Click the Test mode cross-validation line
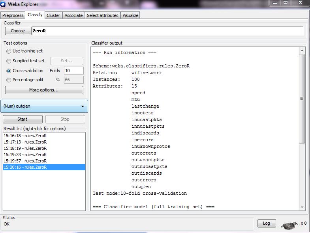 coord(140,194)
